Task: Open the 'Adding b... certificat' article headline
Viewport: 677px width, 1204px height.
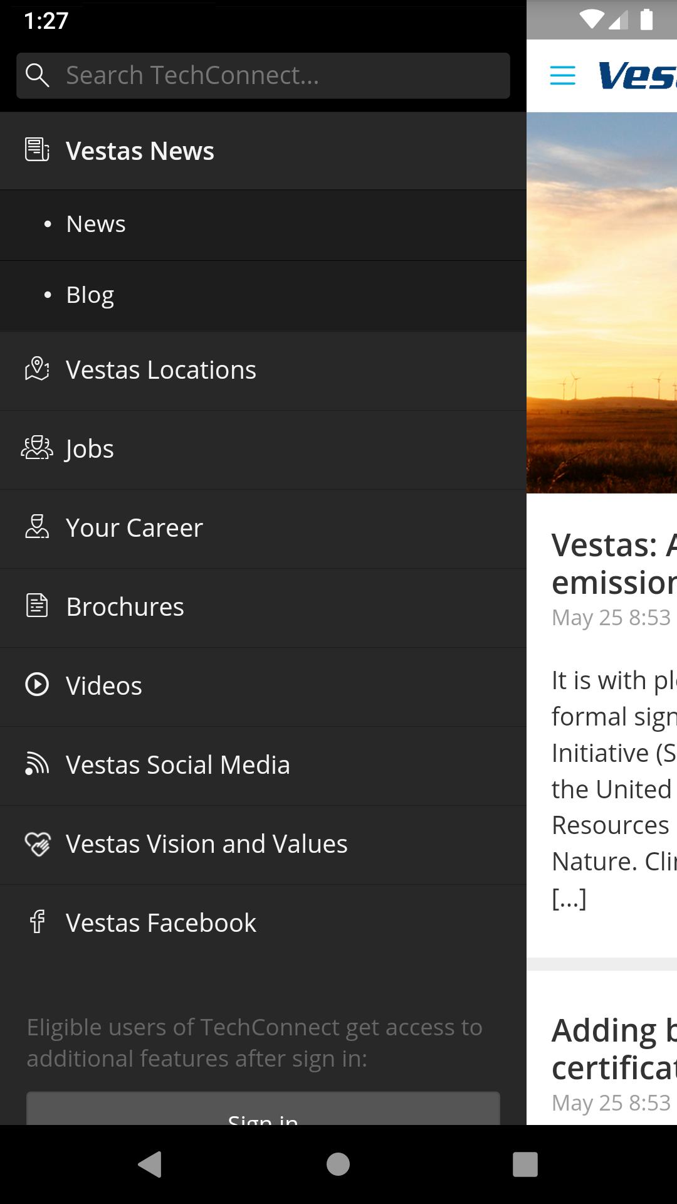Action: tap(614, 1048)
